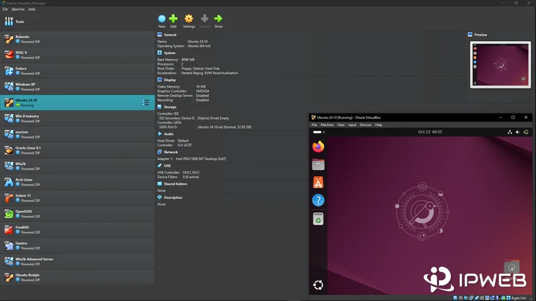Image resolution: width=536 pixels, height=301 pixels.
Task: Show applications via the Ubuntu logo button
Action: pyautogui.click(x=318, y=285)
